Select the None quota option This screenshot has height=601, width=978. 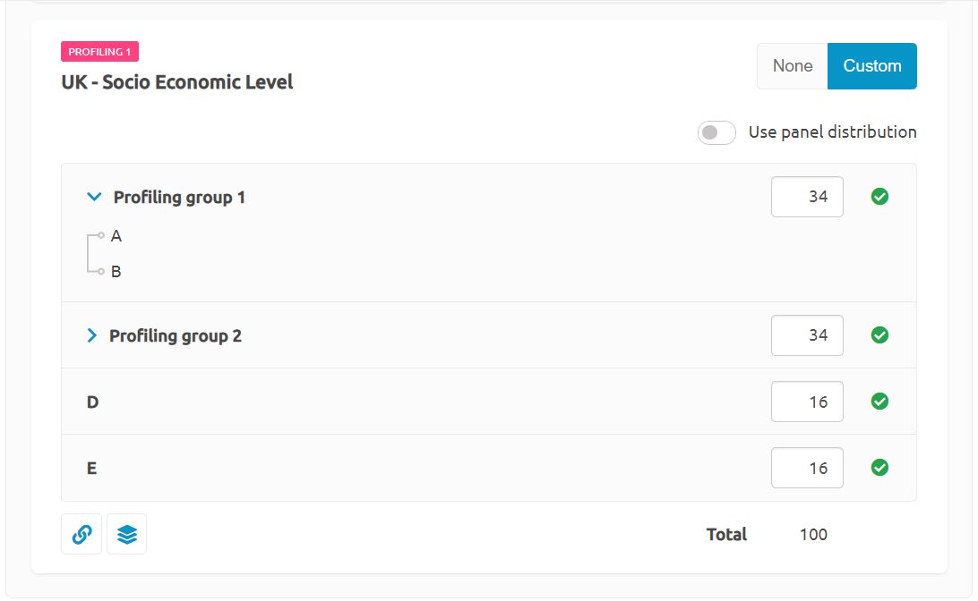(793, 66)
